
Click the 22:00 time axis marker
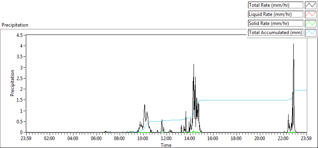[283, 139]
